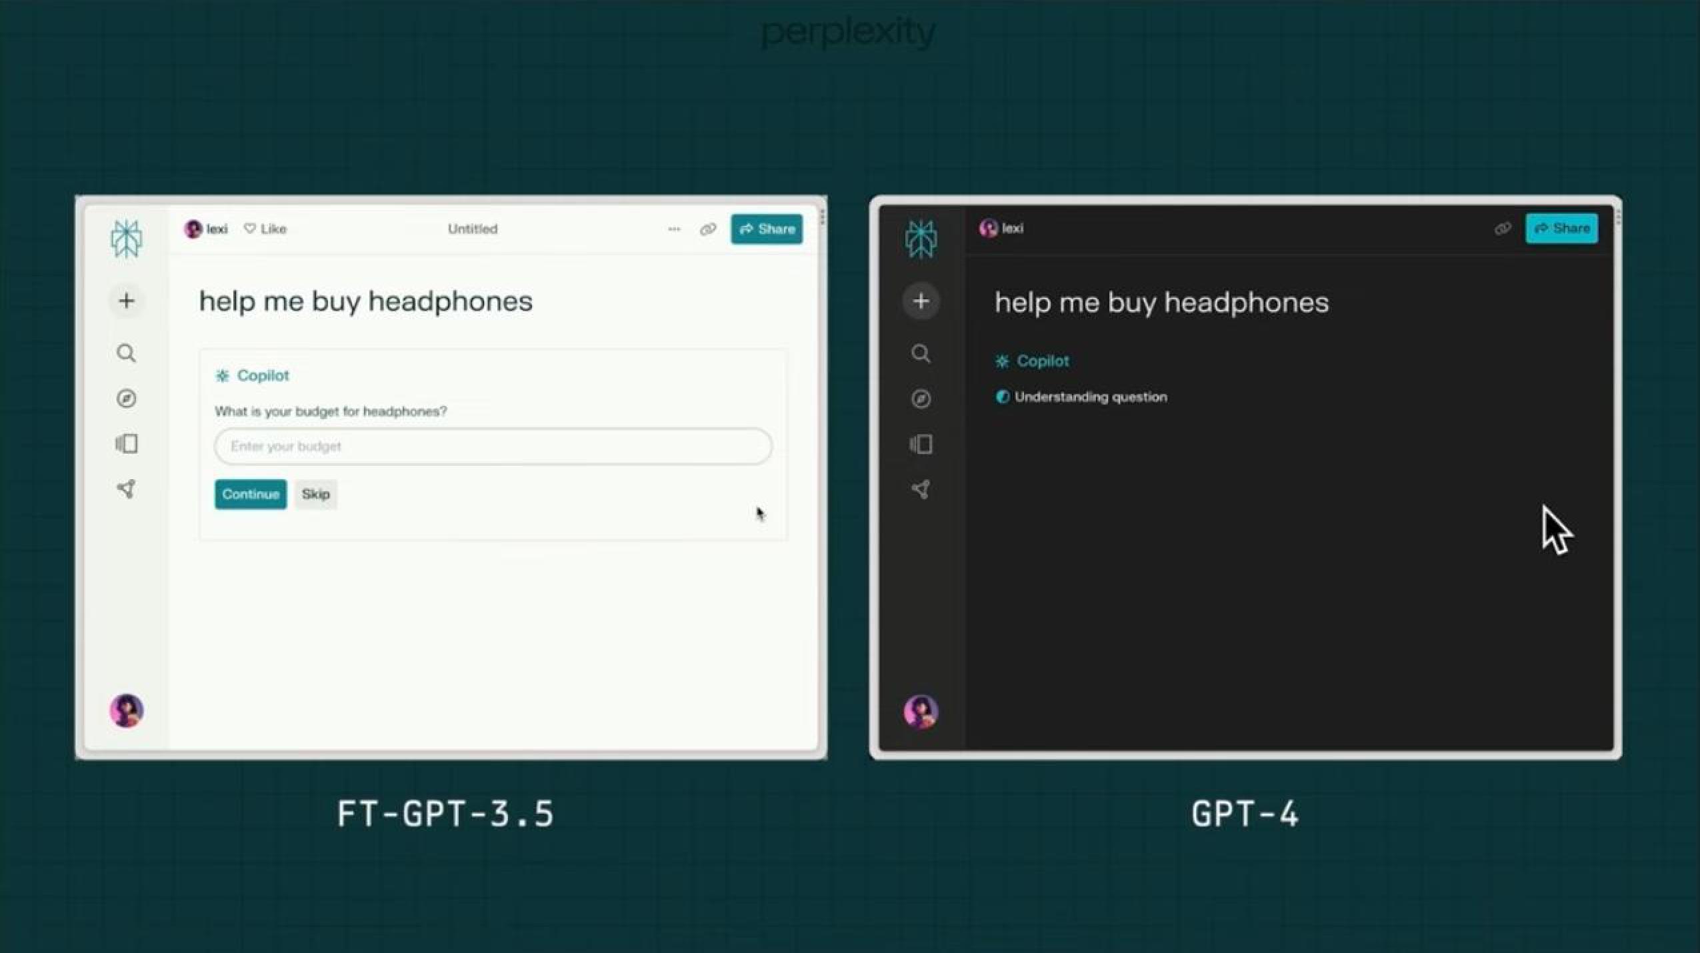Click the Copilot icon in GPT-4 panel
The height and width of the screenshot is (953, 1700).
[x=1001, y=361]
